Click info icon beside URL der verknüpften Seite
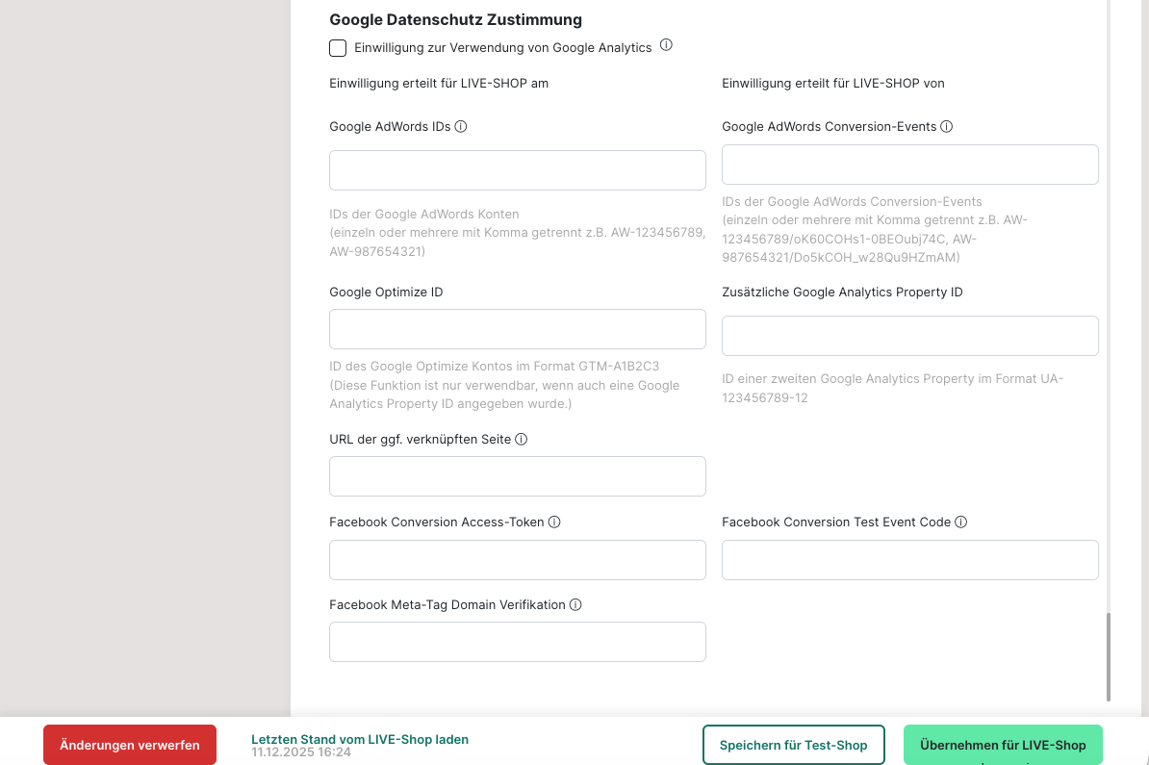This screenshot has width=1149, height=765. point(522,439)
